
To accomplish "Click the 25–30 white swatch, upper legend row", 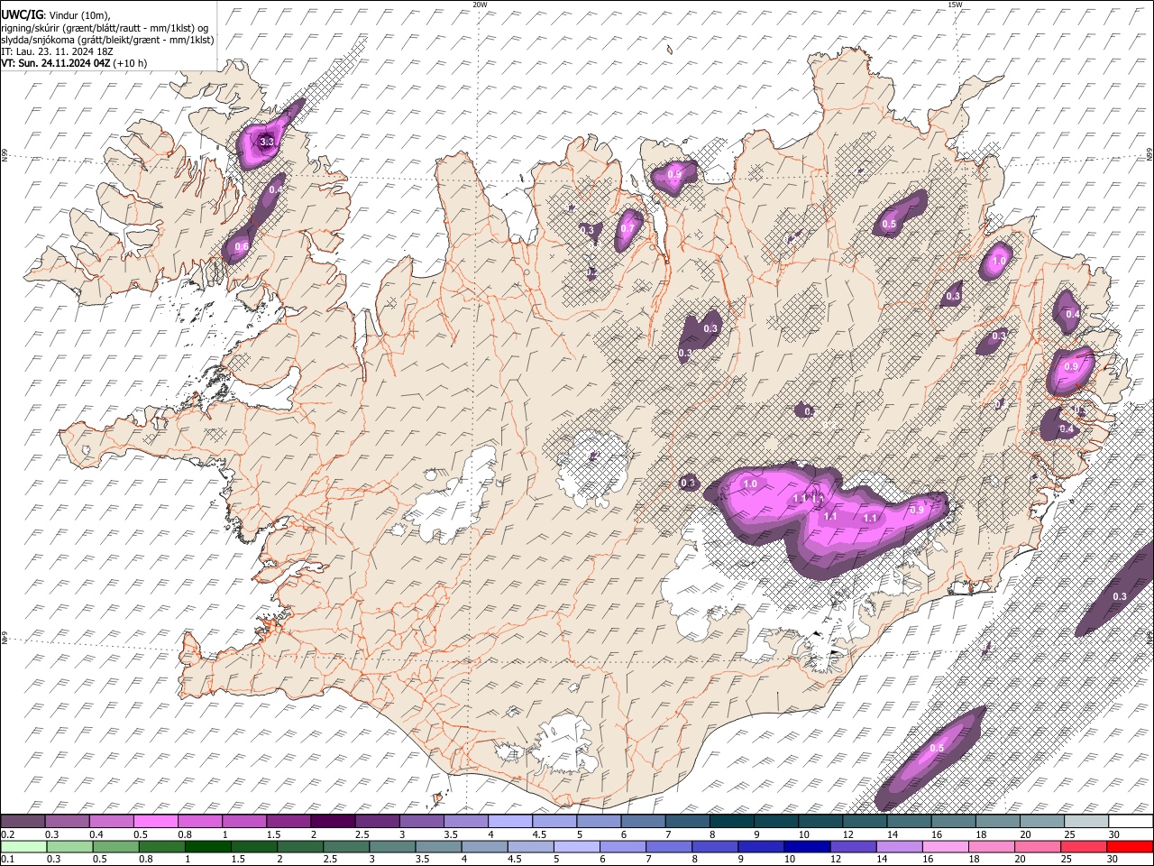I will 1085,821.
